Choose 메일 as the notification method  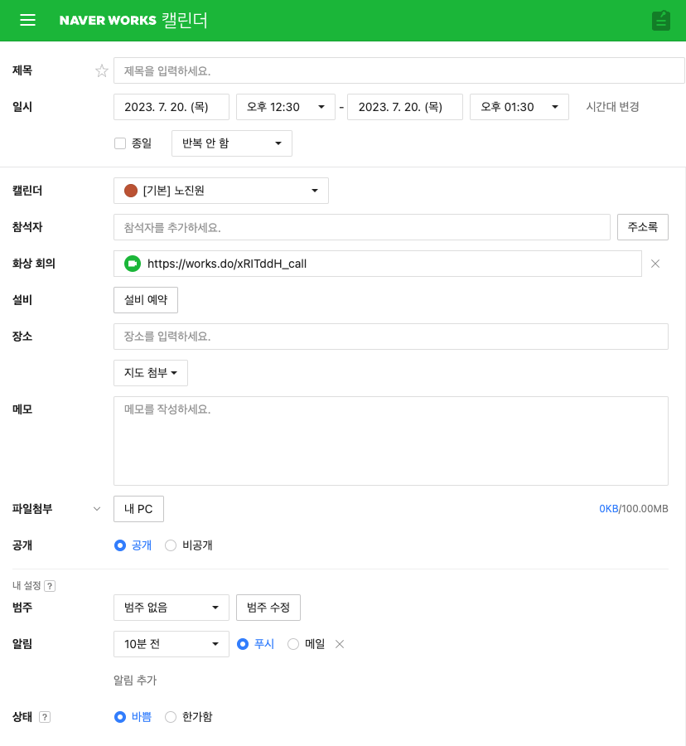293,644
